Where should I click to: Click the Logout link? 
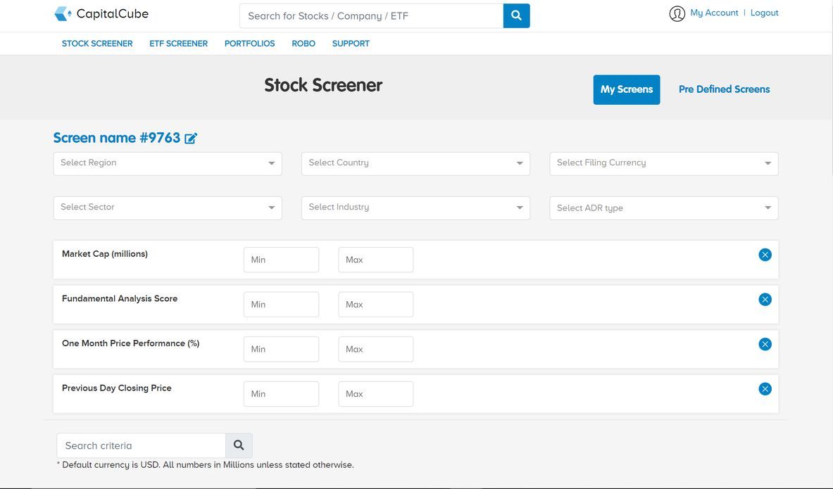[x=764, y=13]
